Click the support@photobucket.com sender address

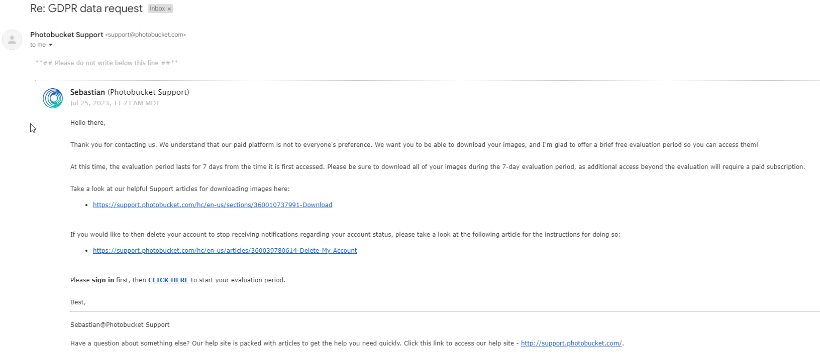(x=146, y=35)
